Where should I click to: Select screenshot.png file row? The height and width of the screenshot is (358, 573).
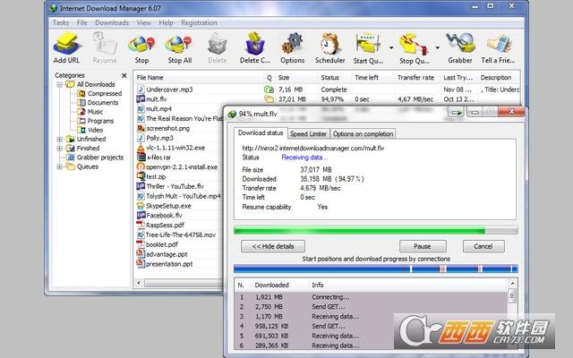pos(167,128)
